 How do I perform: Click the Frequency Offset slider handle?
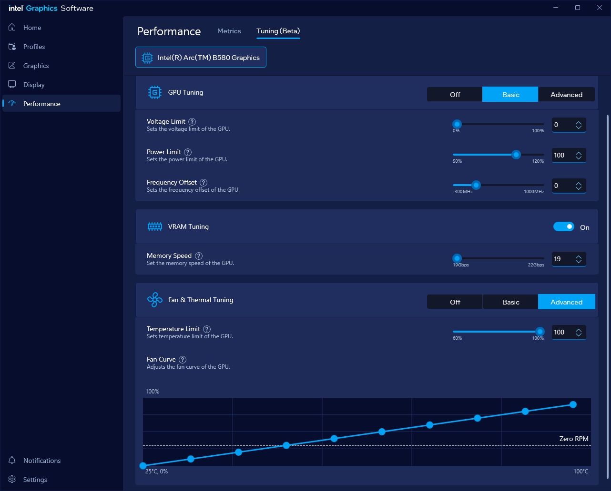(x=476, y=185)
